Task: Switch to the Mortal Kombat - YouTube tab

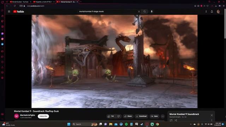Action: point(20,2)
